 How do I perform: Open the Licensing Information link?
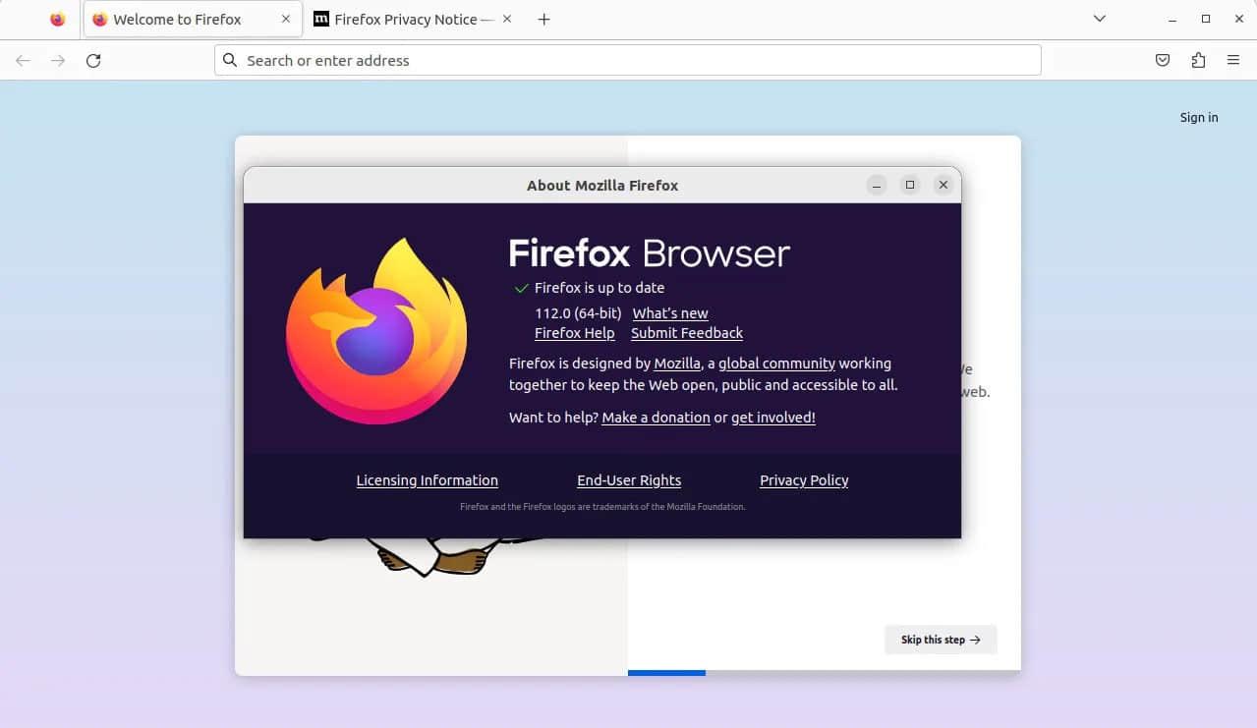pos(427,480)
